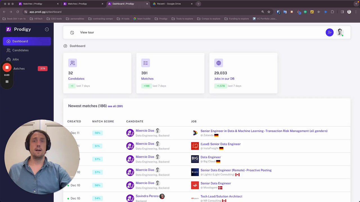Click the Prodigy logo icon
360x202 pixels.
tap(9, 29)
